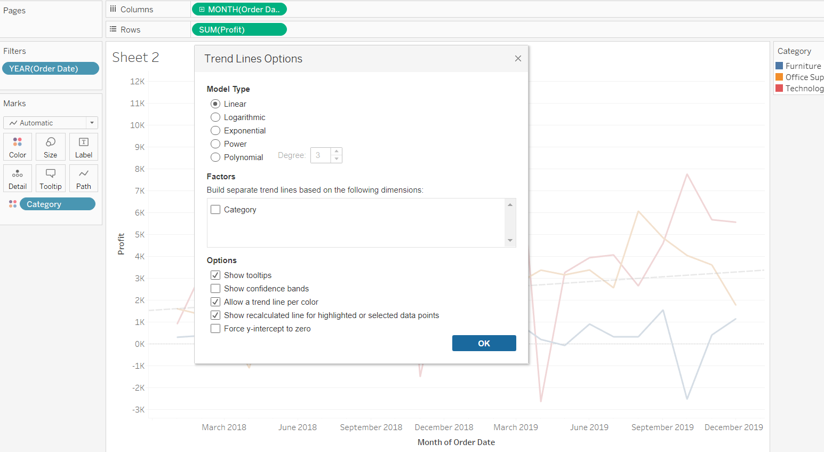Select the Logarithmic model type
Image resolution: width=824 pixels, height=452 pixels.
(x=215, y=117)
